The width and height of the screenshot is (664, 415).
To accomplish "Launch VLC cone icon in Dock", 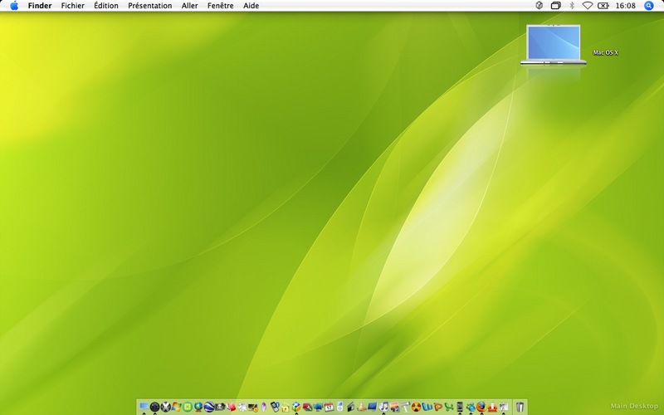I will click(361, 407).
